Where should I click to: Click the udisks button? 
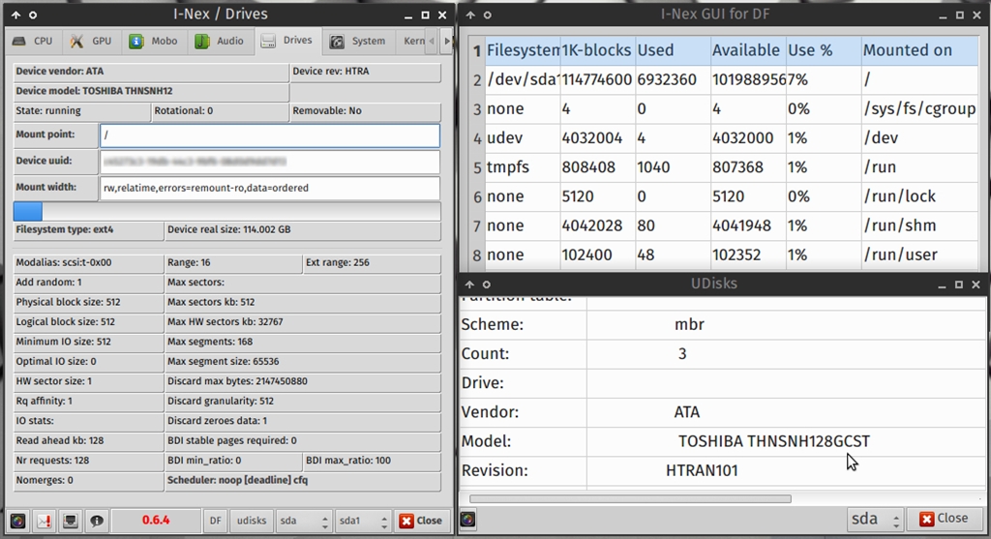pos(251,520)
